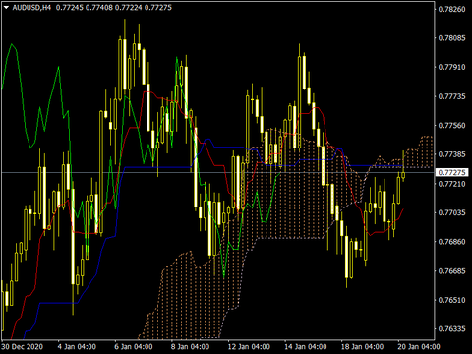Select the 12 Jan 04:00 time label

tap(249, 347)
